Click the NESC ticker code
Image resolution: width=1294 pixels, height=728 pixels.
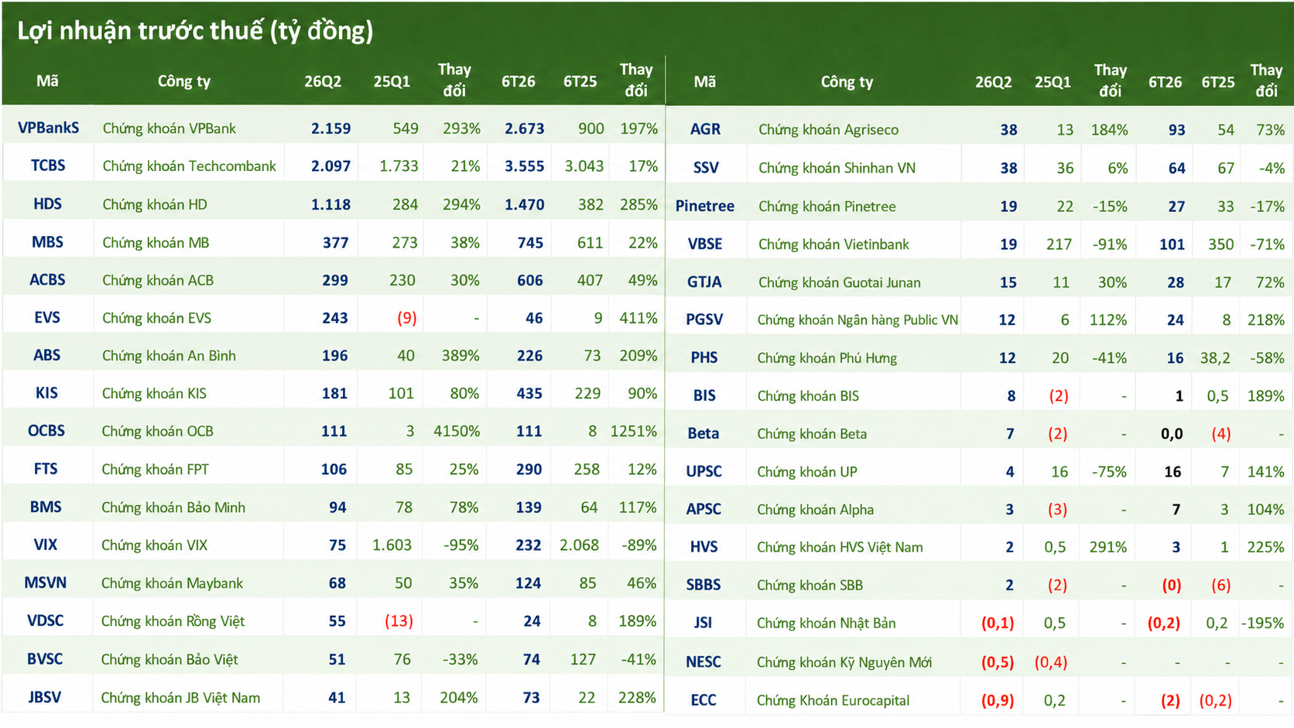(x=703, y=661)
